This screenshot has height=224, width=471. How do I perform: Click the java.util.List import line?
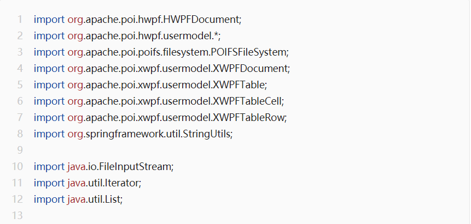[x=78, y=199]
